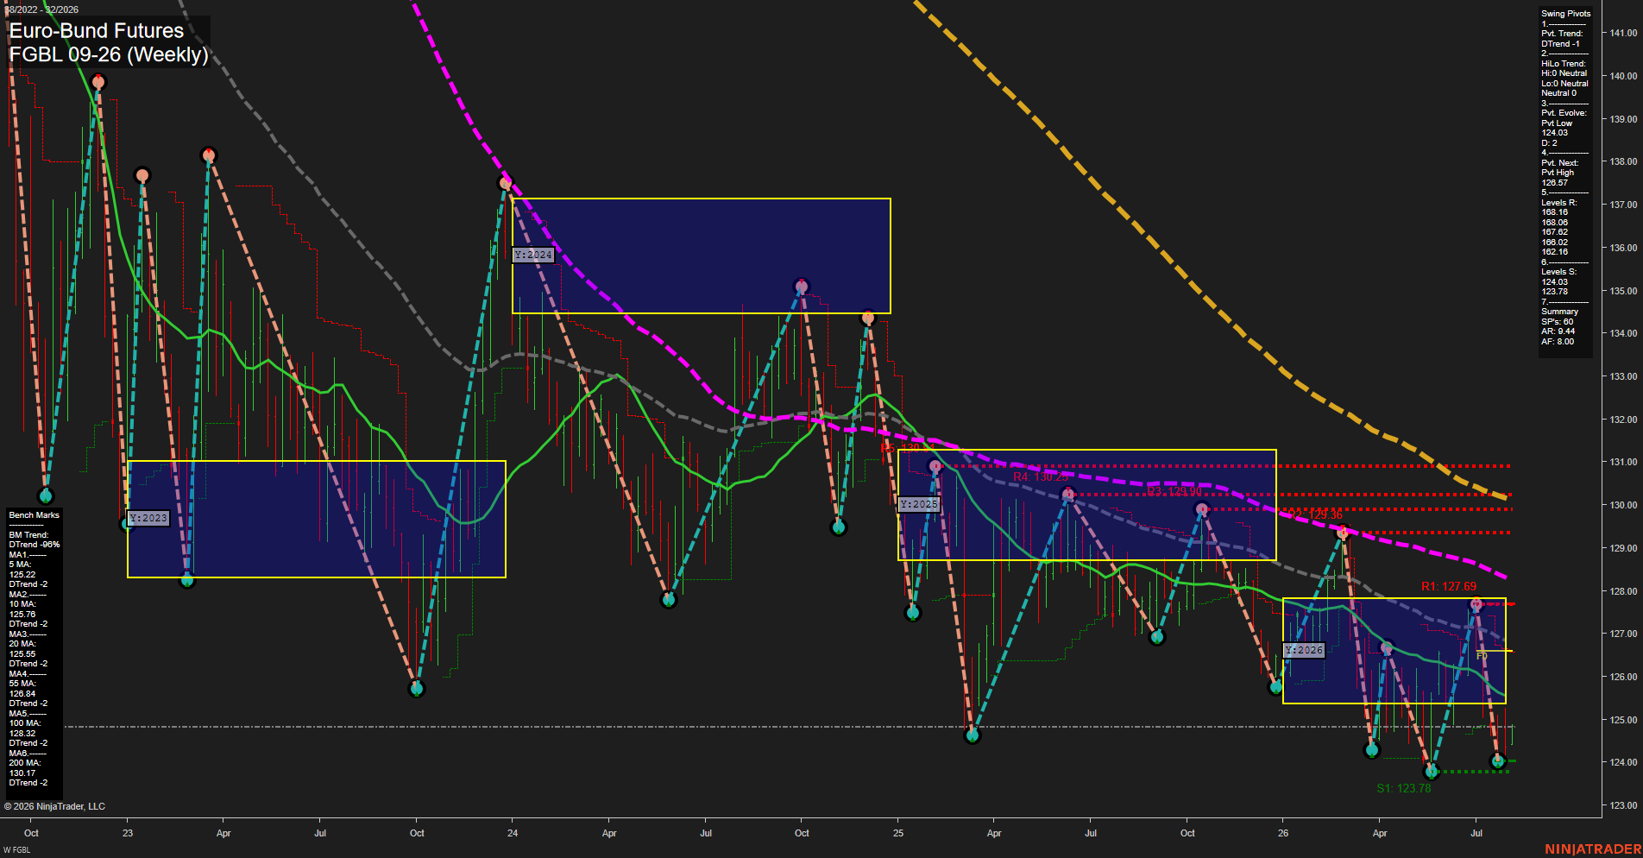The image size is (1643, 858).
Task: Click 'AF: 8.00' in Summary section
Action: click(x=1557, y=342)
